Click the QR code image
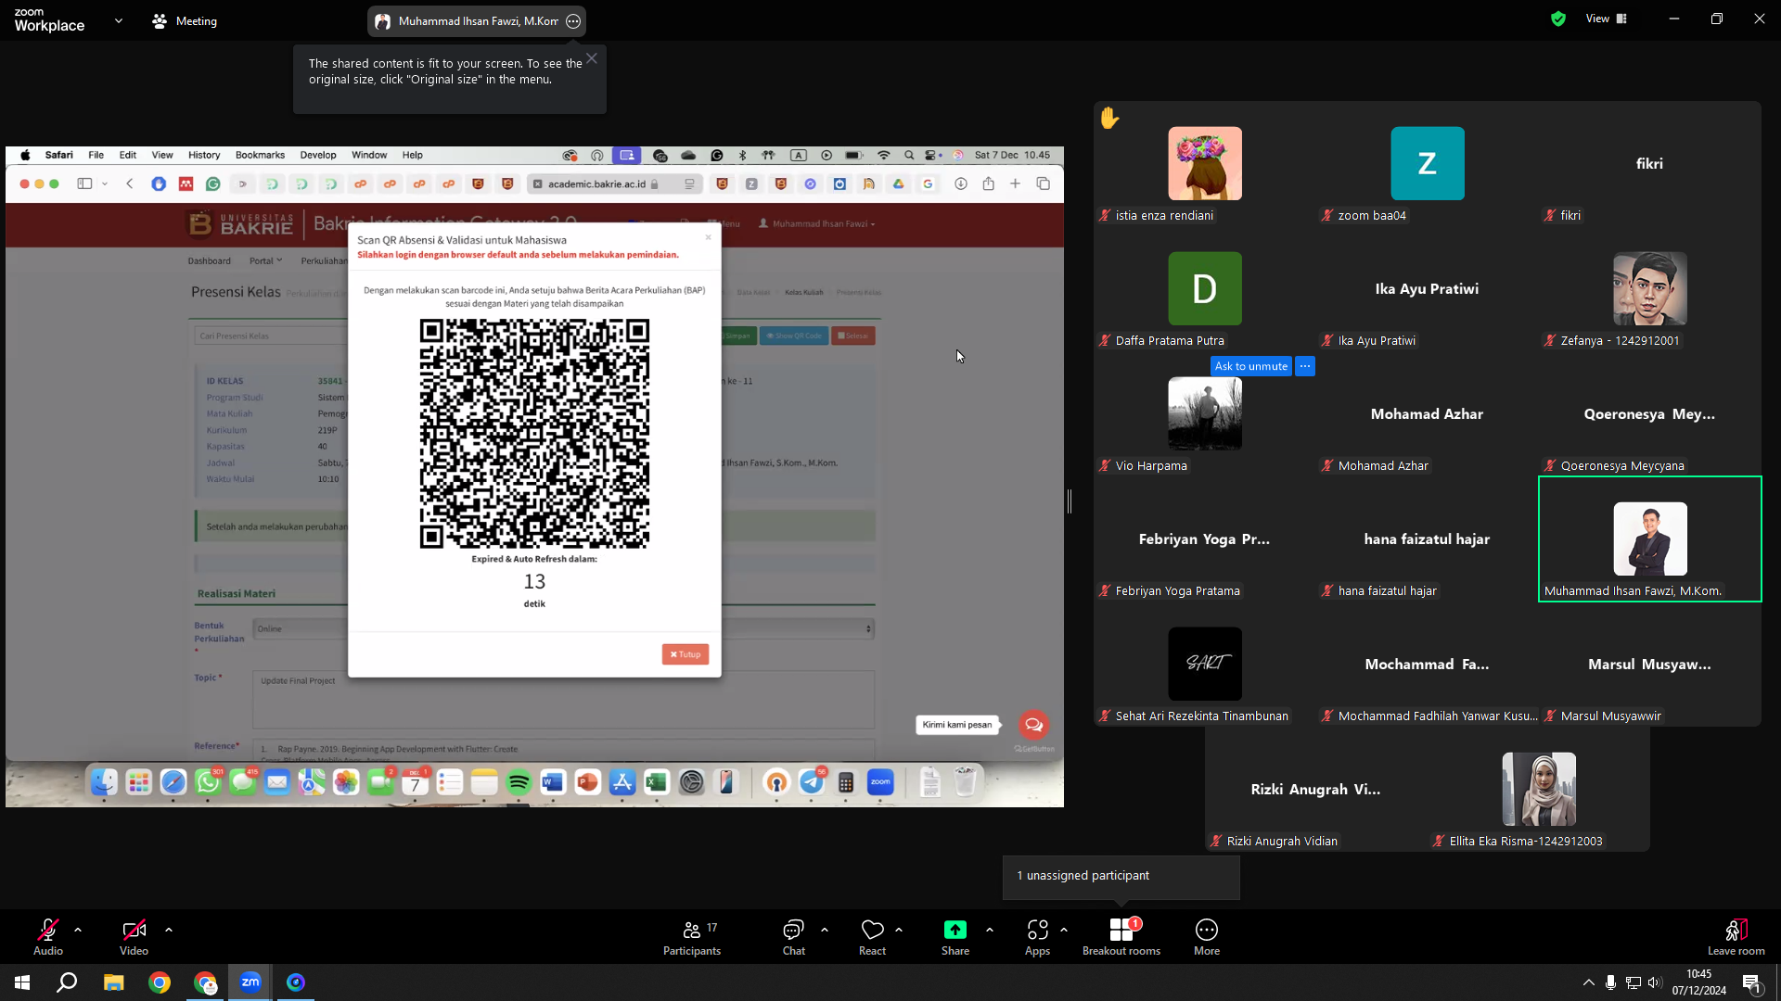1781x1001 pixels. coord(534,434)
